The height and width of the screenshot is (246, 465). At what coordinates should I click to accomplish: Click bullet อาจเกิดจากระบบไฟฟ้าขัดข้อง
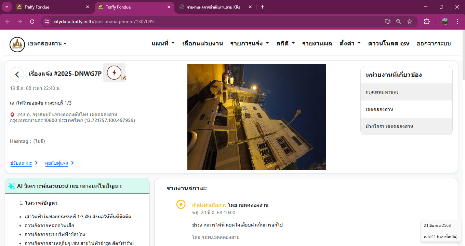[x=55, y=234]
